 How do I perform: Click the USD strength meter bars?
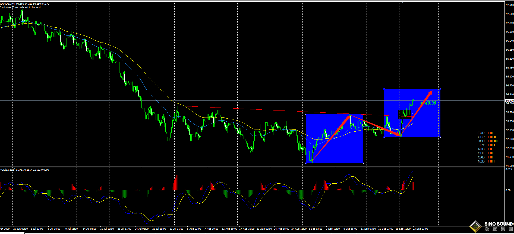point(493,141)
